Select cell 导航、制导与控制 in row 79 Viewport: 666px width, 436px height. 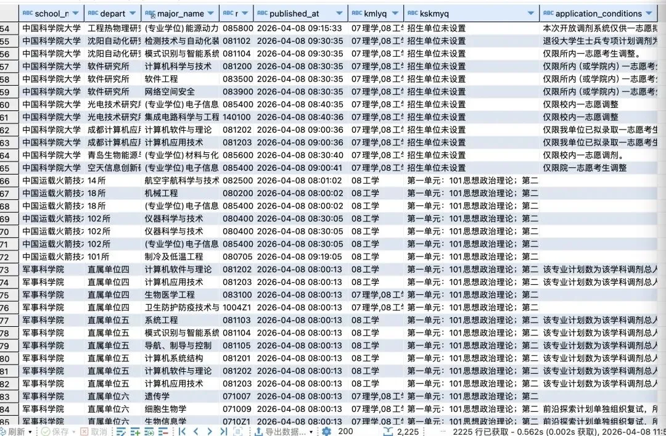[181, 345]
